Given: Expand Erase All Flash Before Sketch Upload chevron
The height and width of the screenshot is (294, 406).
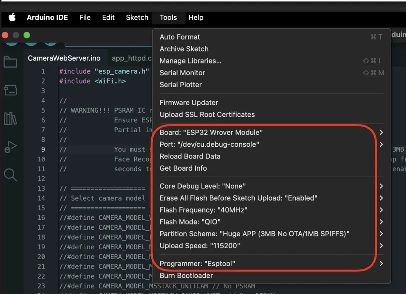Looking at the screenshot, I should pyautogui.click(x=381, y=198).
